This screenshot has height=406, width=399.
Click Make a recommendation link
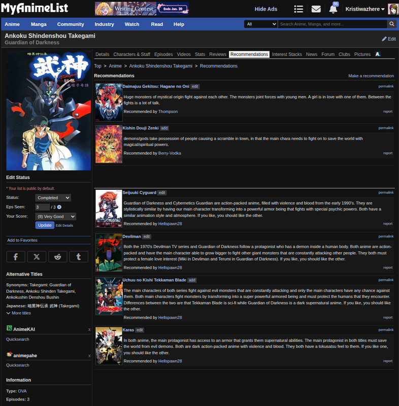371,76
